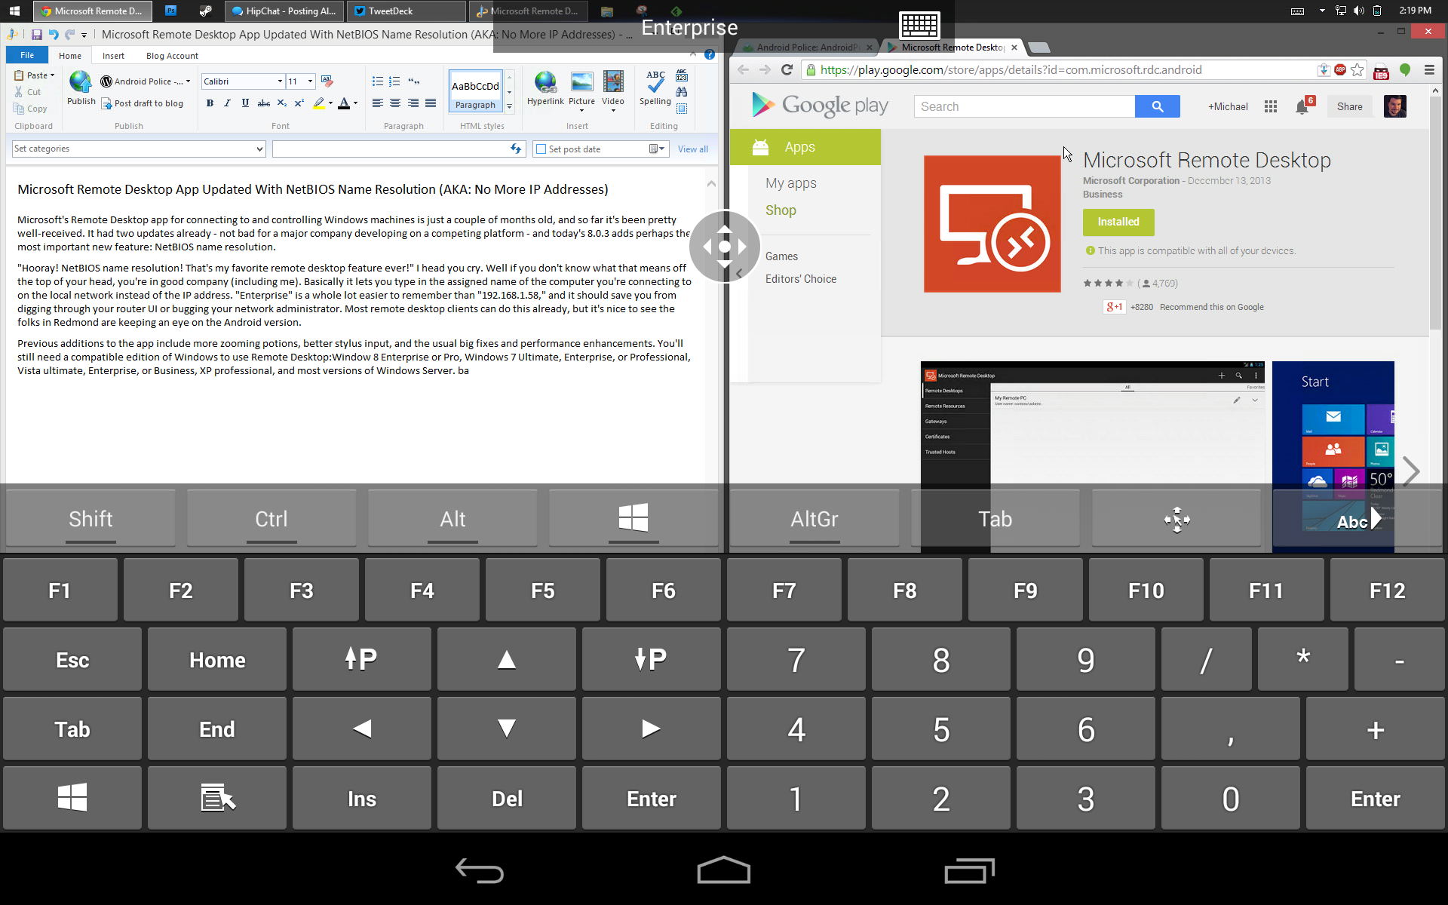Click the Google Play Search field
Image resolution: width=1448 pixels, height=905 pixels.
coord(1023,107)
